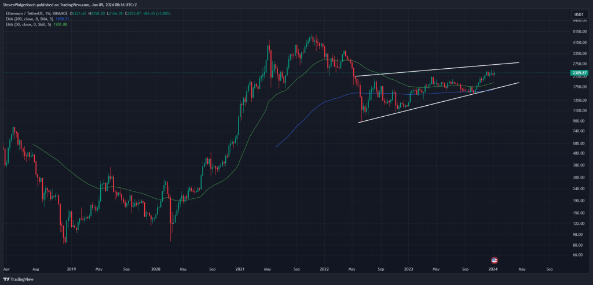This screenshot has height=285, width=593.
Task: Click the US flag economic event marker
Action: coord(495,260)
